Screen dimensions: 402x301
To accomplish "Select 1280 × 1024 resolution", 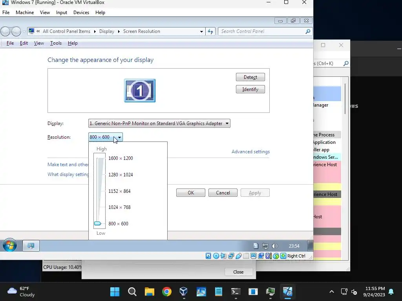I will point(121,174).
